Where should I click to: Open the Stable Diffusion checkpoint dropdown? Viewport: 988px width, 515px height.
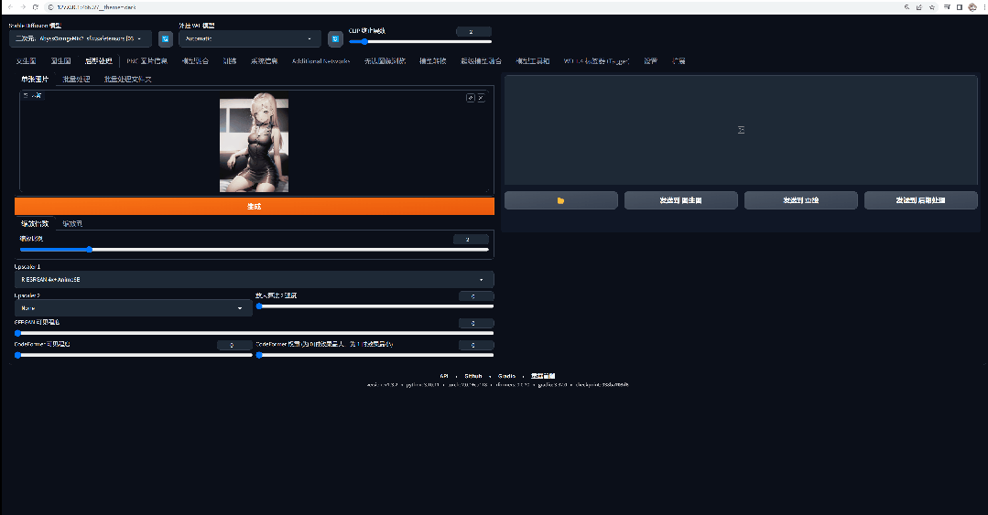pos(81,39)
